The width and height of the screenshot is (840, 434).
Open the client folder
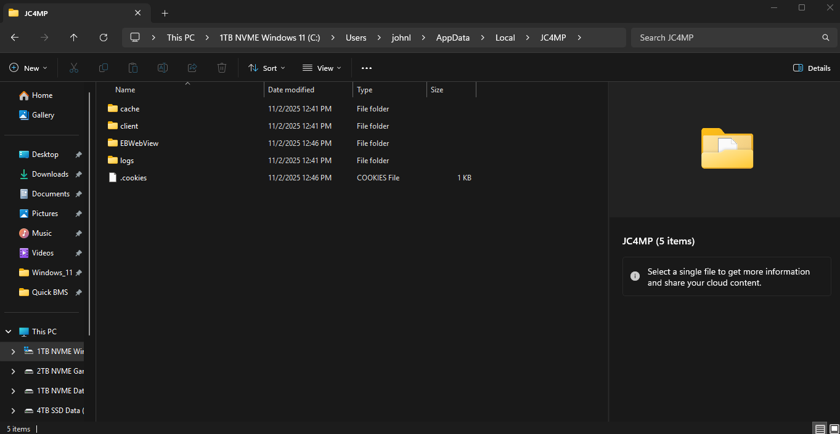[x=129, y=126]
